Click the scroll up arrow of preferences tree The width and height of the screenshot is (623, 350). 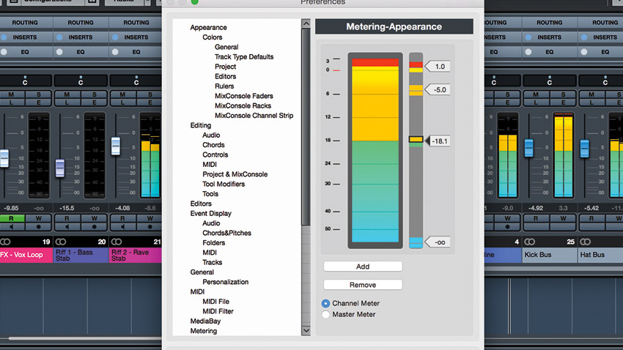click(306, 23)
